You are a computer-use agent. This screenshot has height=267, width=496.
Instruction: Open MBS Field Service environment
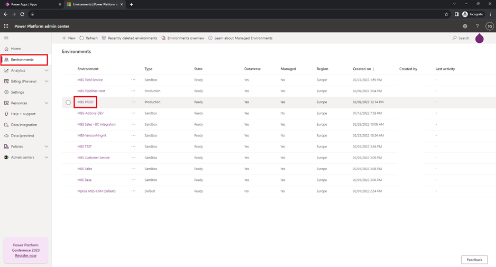[90, 80]
